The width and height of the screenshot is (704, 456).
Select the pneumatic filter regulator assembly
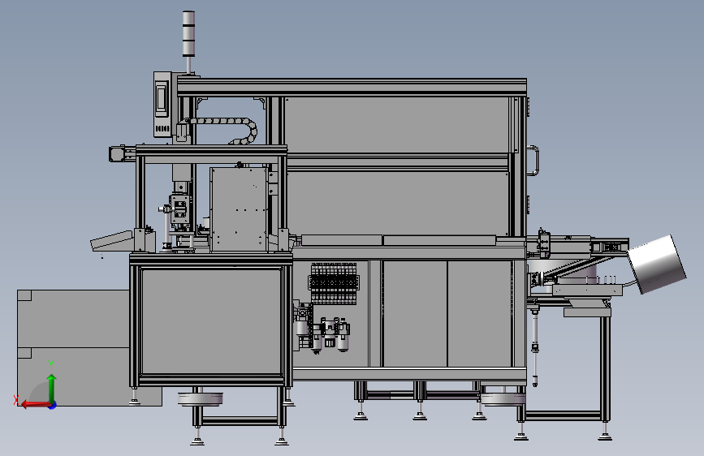[x=331, y=335]
